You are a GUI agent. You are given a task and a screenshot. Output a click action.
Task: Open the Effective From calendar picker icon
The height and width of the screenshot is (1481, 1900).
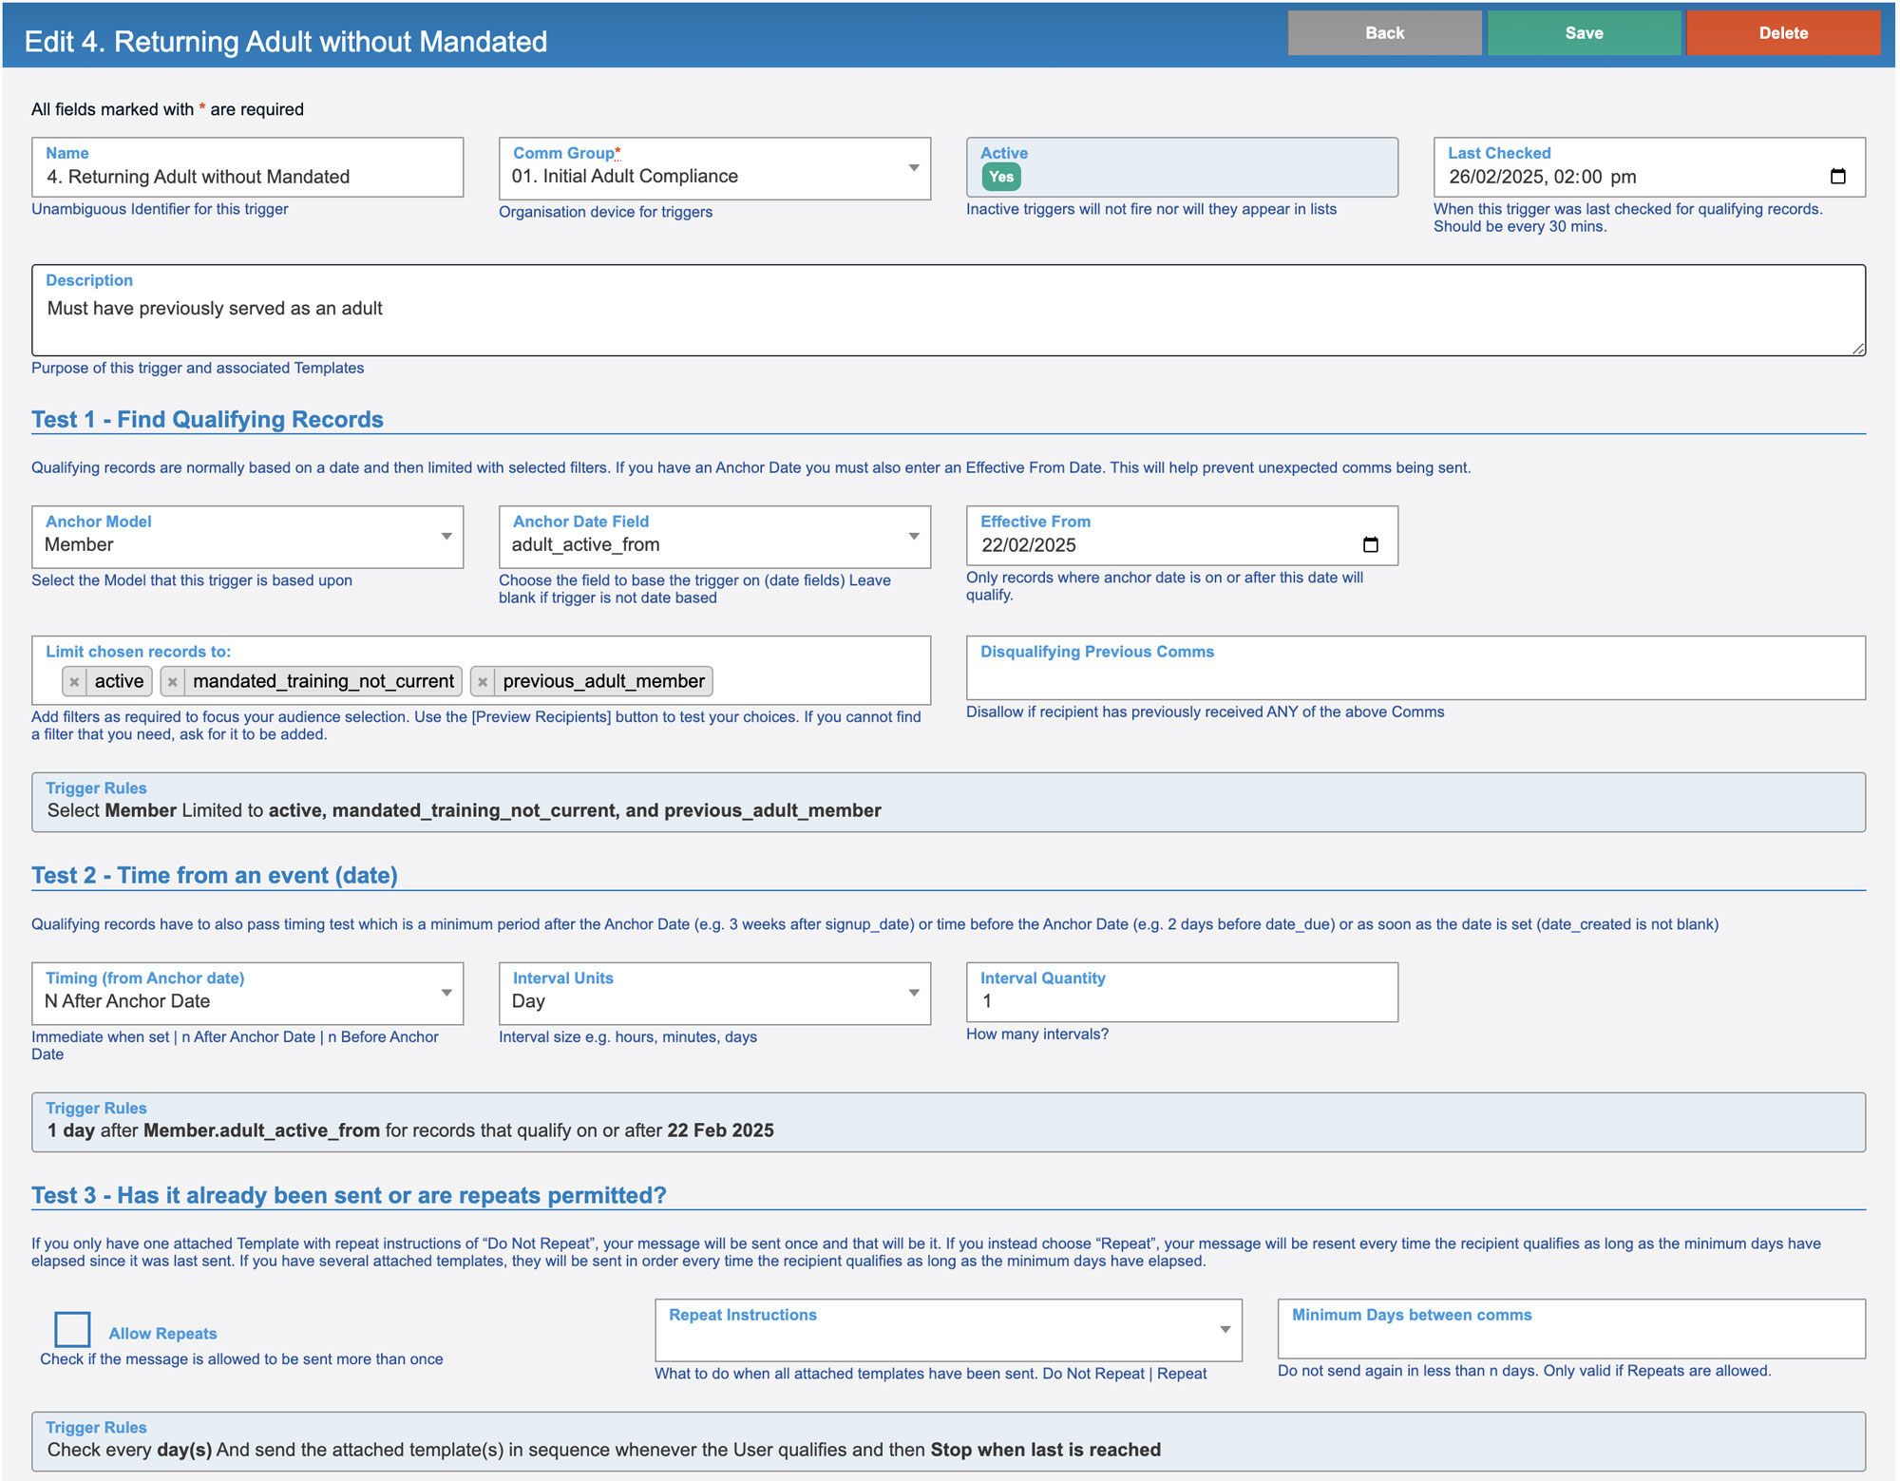point(1370,544)
